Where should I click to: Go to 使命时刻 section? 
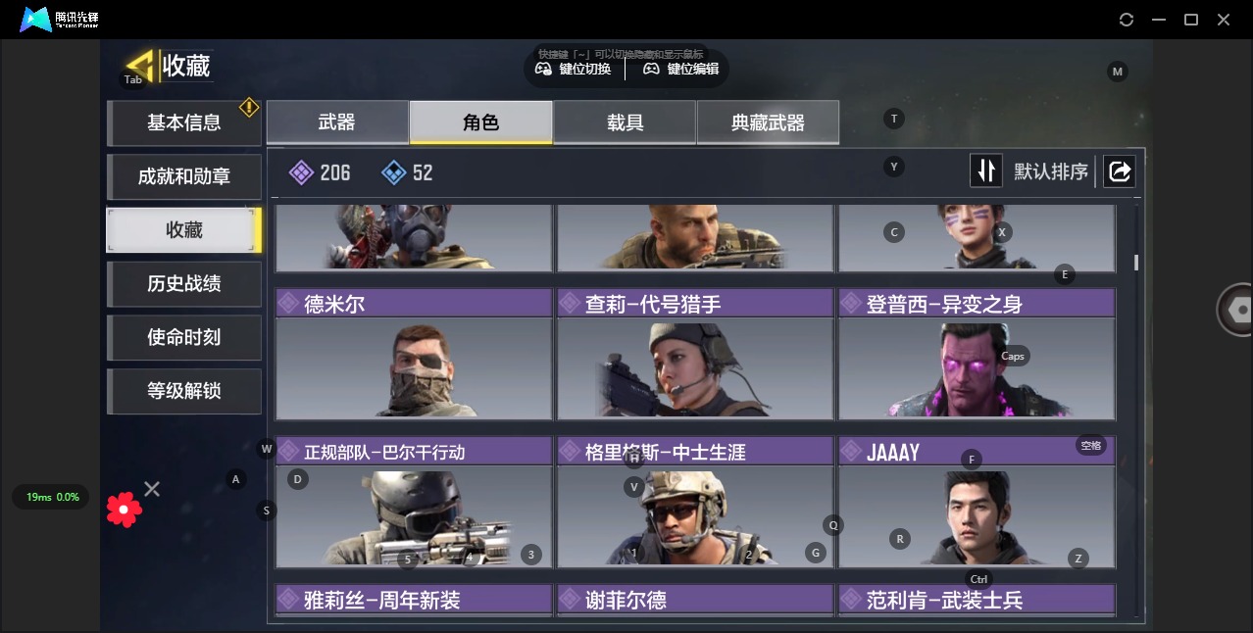184,337
